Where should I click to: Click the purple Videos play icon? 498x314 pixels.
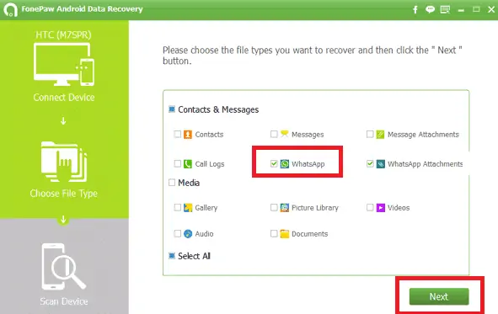tap(381, 208)
